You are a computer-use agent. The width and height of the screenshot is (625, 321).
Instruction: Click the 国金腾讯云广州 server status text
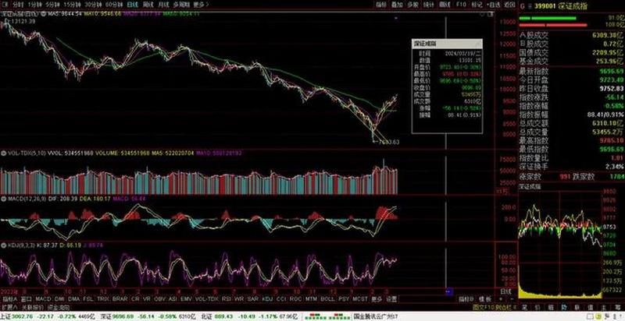point(375,316)
